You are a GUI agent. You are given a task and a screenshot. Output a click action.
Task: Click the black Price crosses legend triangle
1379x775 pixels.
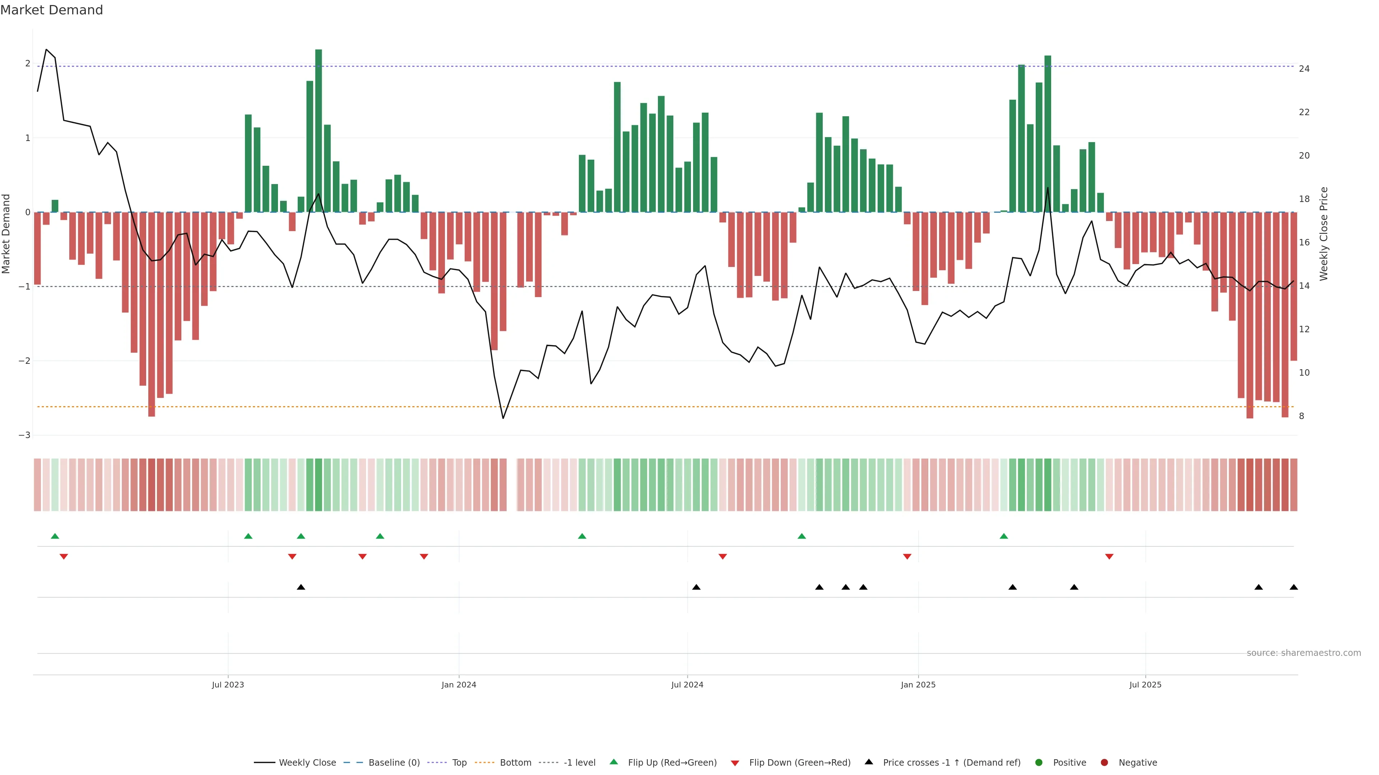869,762
